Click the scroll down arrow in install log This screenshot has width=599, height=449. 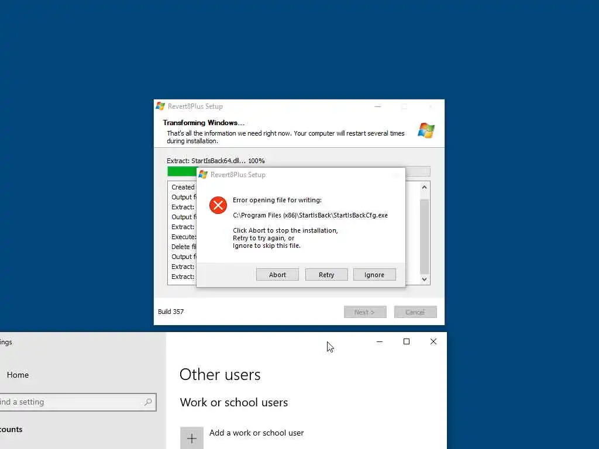(x=424, y=279)
